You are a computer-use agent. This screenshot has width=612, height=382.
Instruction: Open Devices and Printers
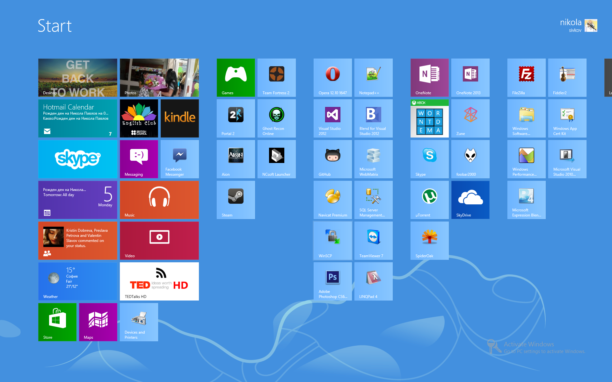[139, 322]
